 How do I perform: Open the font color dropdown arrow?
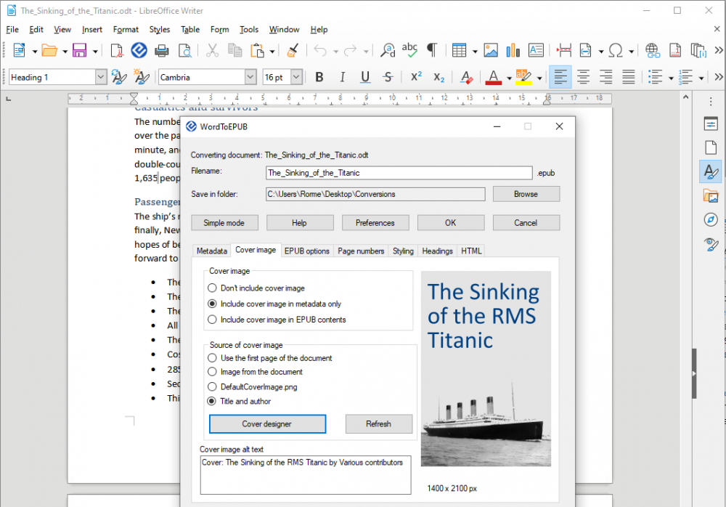509,78
